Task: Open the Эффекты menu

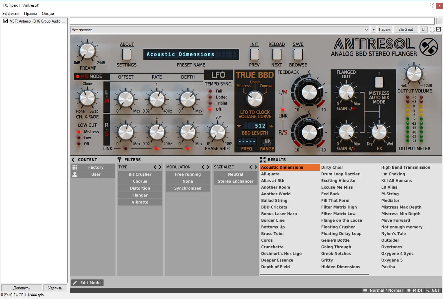Action: (11, 14)
